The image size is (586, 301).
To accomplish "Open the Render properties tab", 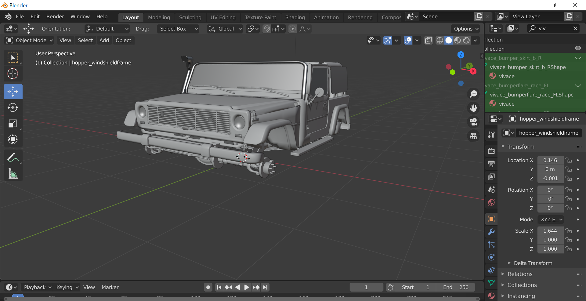I will tap(491, 150).
